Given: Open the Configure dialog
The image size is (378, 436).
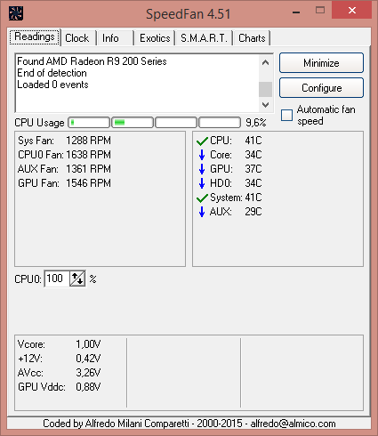Looking at the screenshot, I should tap(321, 88).
